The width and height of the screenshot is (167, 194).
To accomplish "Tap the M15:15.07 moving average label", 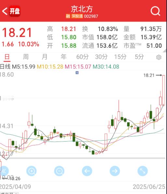I will pos(78,67).
